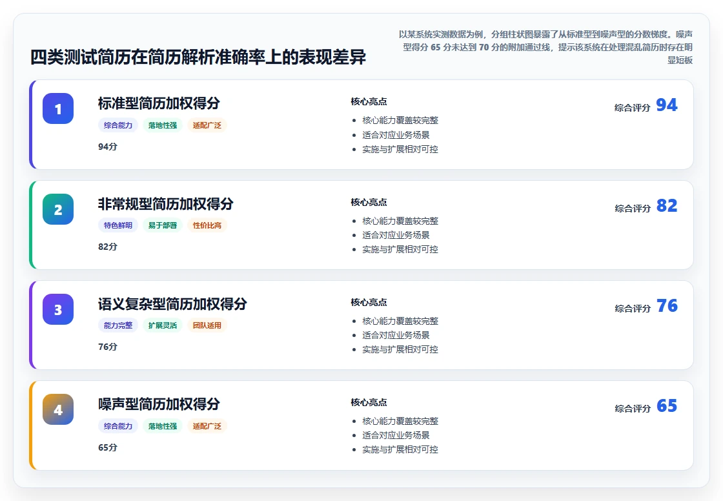723x501 pixels.
Task: Click 适合对应业务场景 bullet in 语义复杂型 card
Action: (x=396, y=335)
